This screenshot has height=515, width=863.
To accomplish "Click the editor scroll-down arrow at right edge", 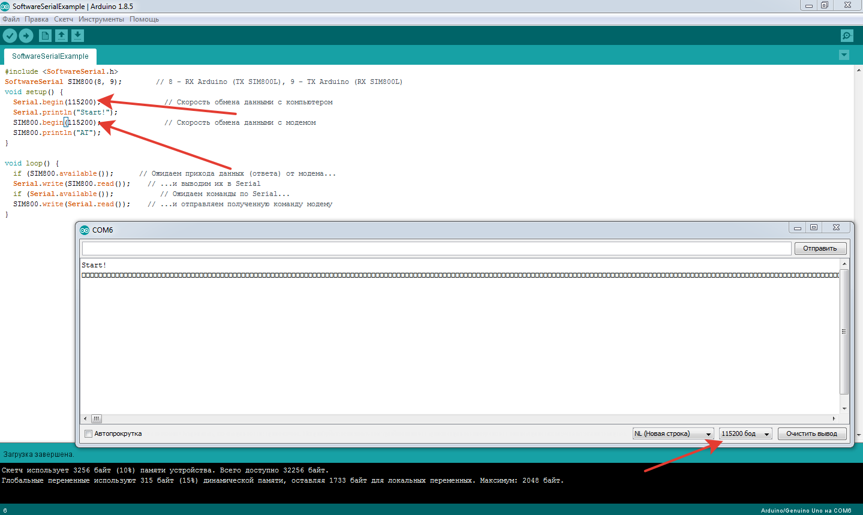I will pyautogui.click(x=858, y=435).
